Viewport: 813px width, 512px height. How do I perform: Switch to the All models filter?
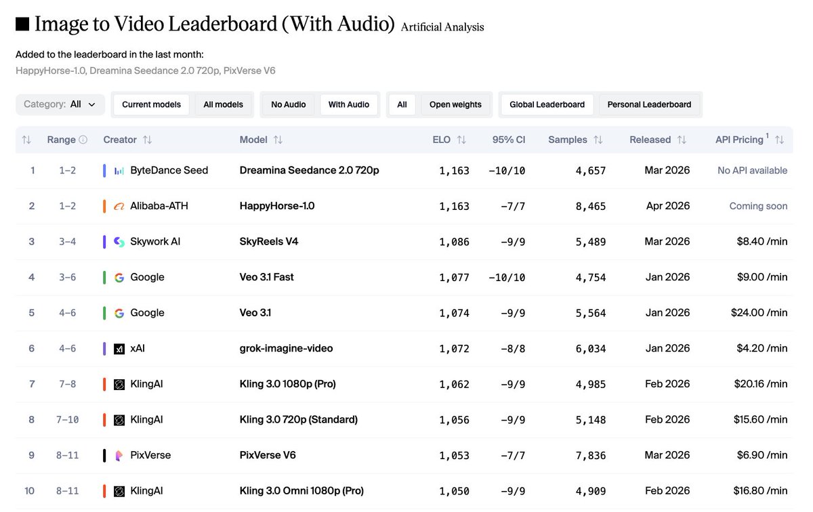tap(223, 104)
